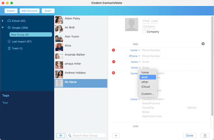This screenshot has width=214, height=140.
Task: Click the iCloud cloud icon in sidebar
Action: [x=9, y=21]
